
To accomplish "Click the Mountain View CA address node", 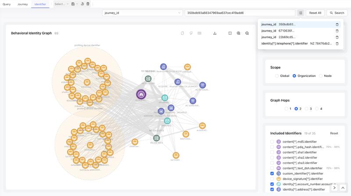I will [x=178, y=82].
